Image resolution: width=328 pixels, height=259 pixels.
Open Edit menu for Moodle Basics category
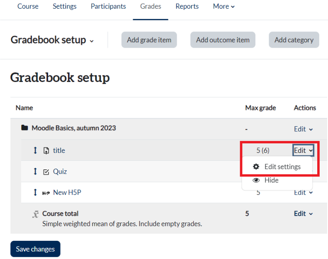click(303, 129)
